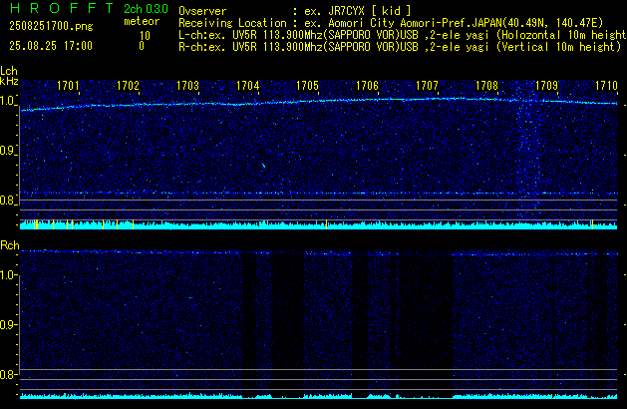Image resolution: width=627 pixels, height=409 pixels.
Task: Click the bright meteor echo spot after 1704 in Lch
Action: (x=263, y=165)
